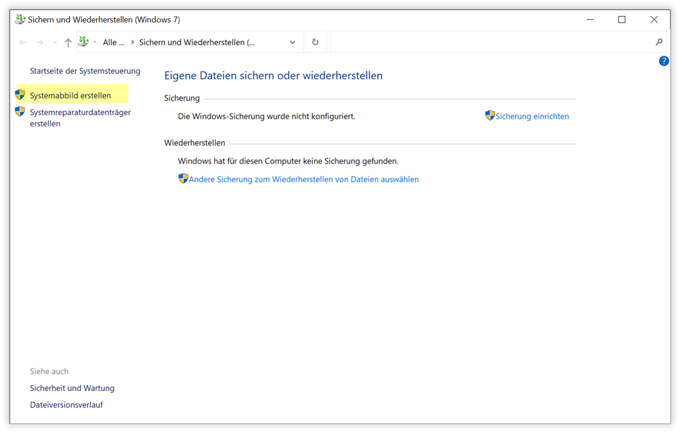Expand the address bar history dropdown

pos(293,42)
